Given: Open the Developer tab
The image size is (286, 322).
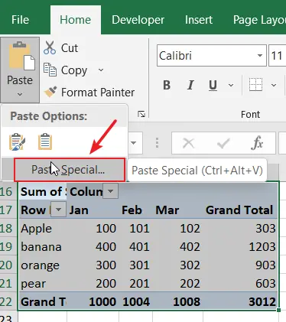Looking at the screenshot, I should (x=138, y=20).
